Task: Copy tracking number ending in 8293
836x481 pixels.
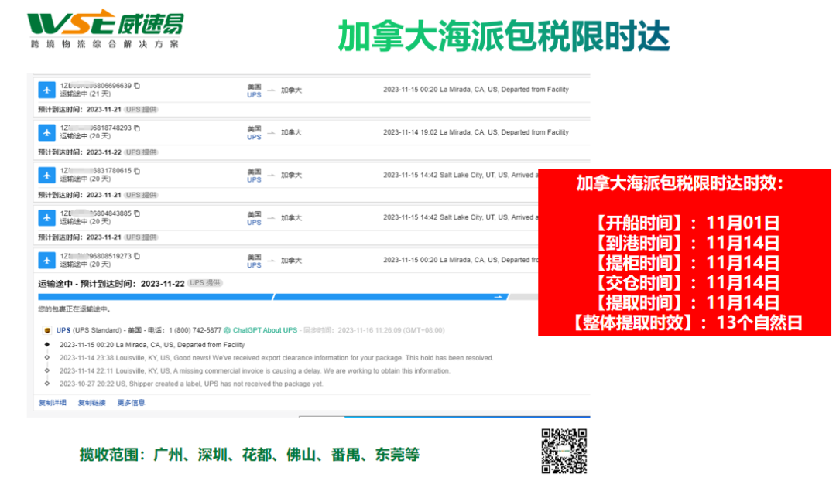Action: click(x=137, y=128)
